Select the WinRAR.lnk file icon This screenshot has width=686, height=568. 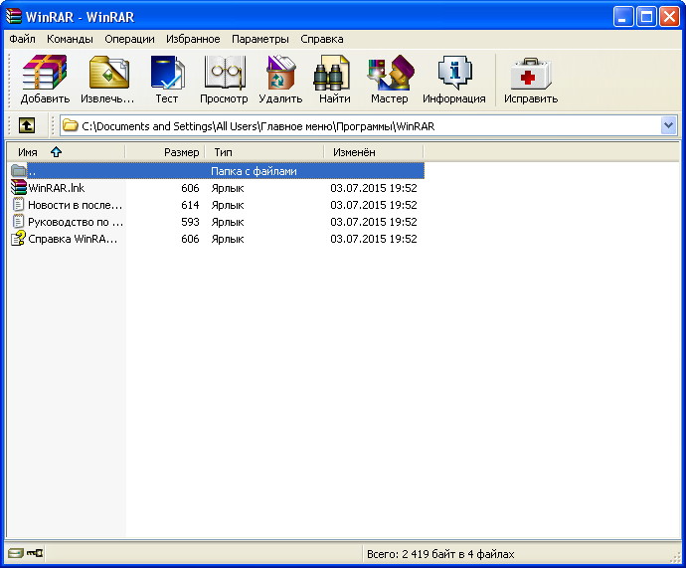[x=18, y=188]
